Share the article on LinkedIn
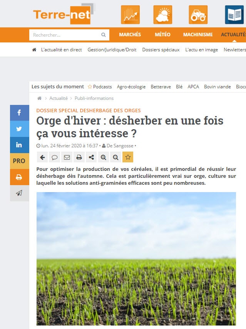 point(20,145)
